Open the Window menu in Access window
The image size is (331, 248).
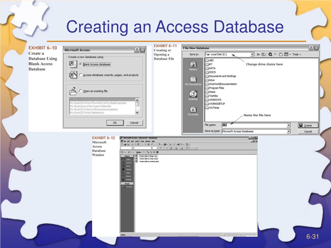coord(148,141)
